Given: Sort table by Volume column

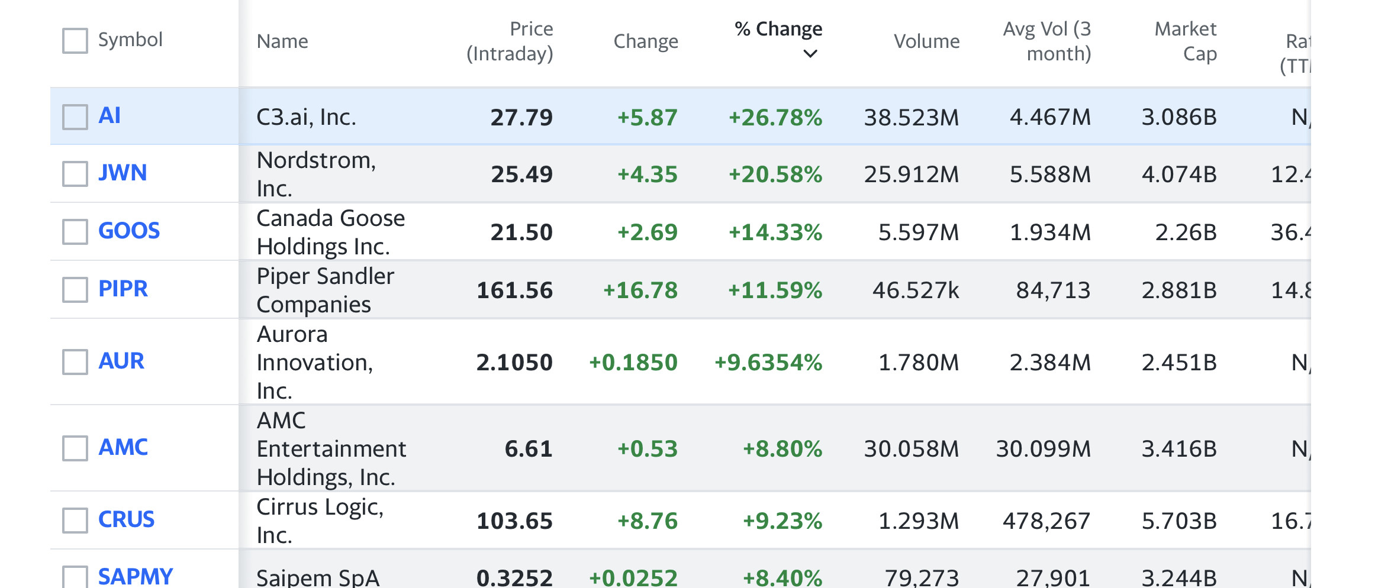Looking at the screenshot, I should pos(926,41).
